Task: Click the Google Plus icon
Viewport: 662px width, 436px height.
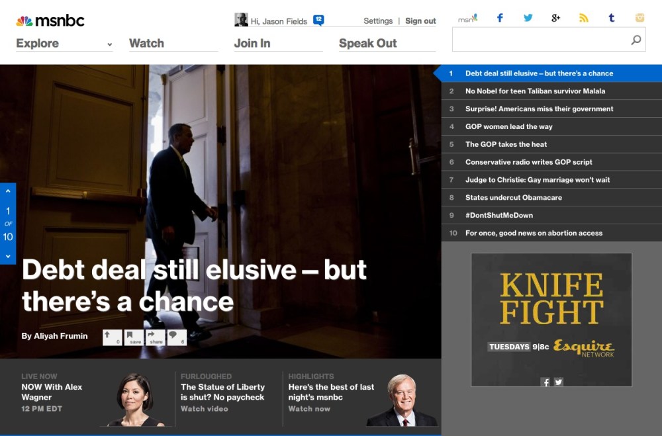Action: (555, 19)
